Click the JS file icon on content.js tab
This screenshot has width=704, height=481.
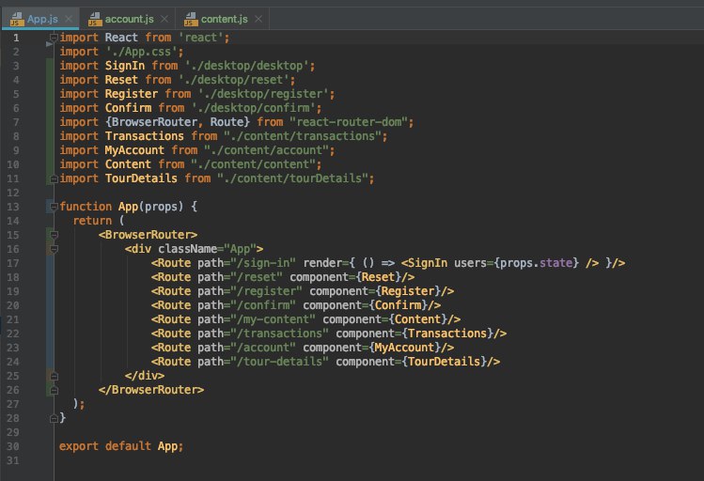click(193, 17)
